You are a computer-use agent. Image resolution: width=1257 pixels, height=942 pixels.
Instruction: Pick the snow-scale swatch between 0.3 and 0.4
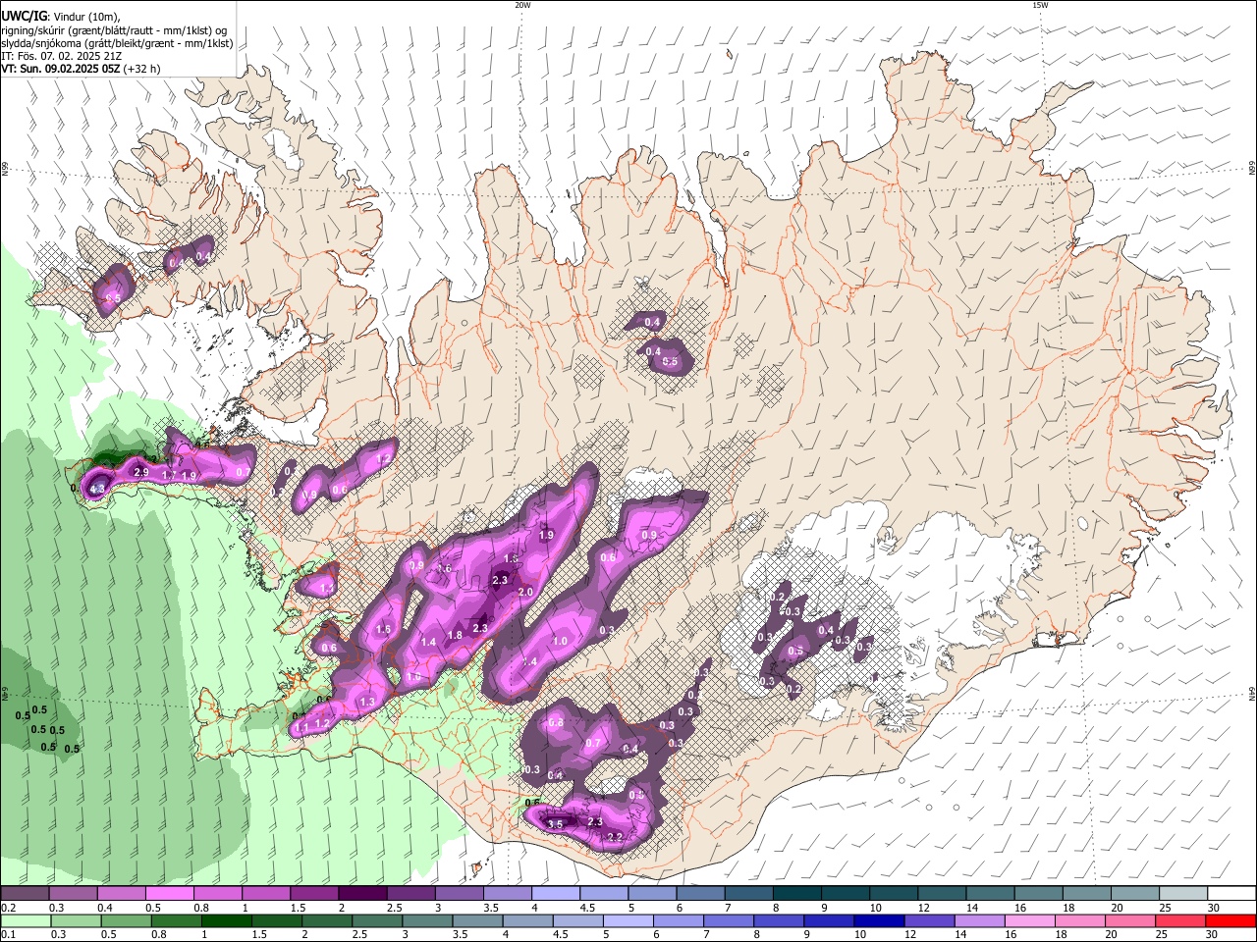(x=74, y=894)
